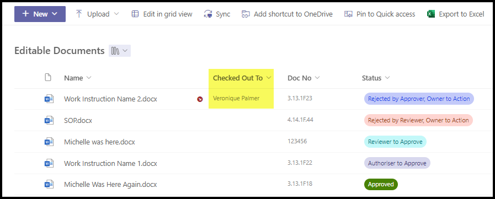Open Michelle was here.docx
Viewport: 495px width, 199px height.
[99, 142]
